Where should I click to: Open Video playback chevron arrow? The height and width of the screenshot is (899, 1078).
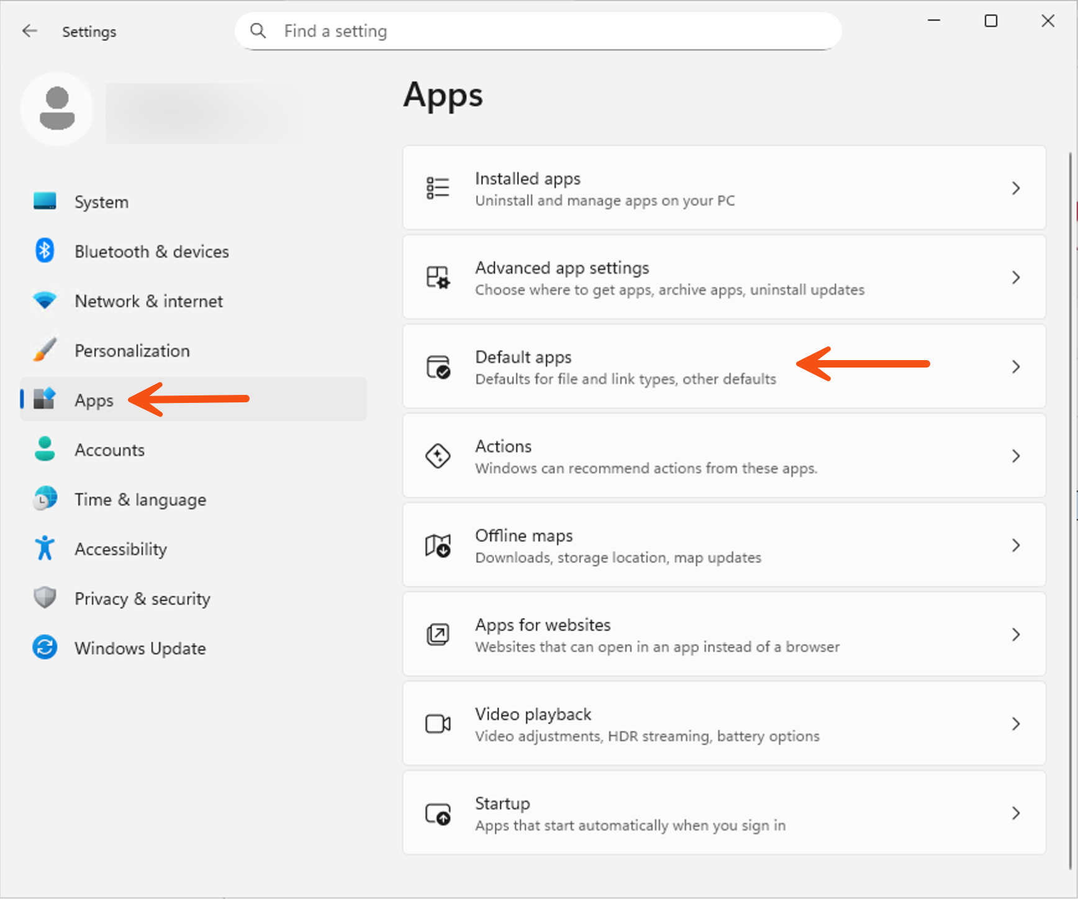[1016, 724]
